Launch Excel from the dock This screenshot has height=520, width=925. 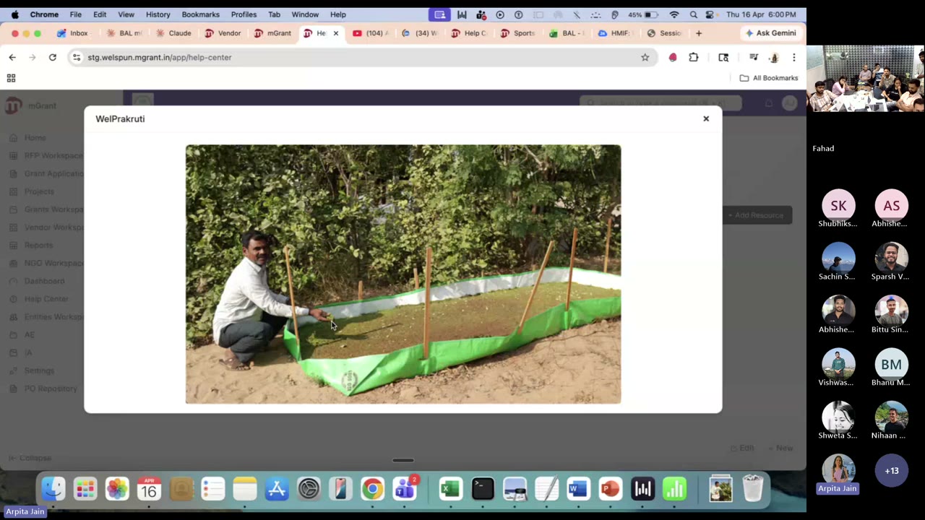[450, 489]
